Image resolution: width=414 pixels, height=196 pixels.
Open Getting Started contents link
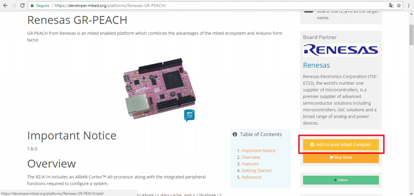coord(256,171)
